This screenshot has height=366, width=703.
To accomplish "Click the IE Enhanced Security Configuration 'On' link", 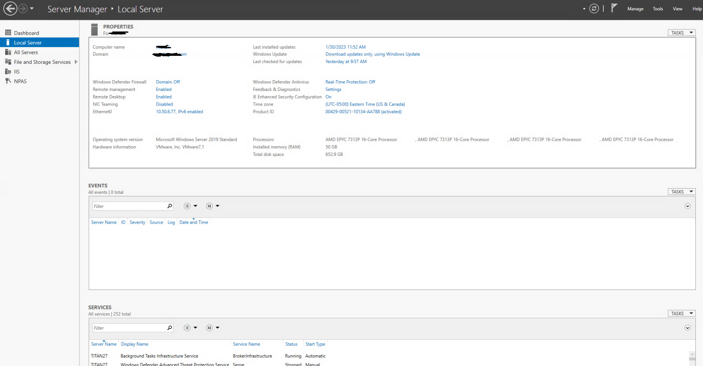I will point(328,97).
